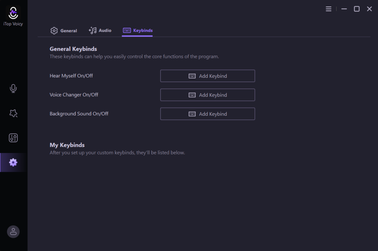
Task: Add keybind for Background Sound On/Off
Action: point(207,114)
